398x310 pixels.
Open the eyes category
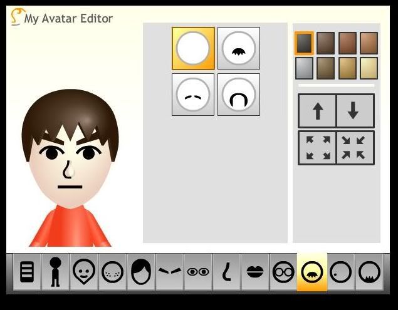[198, 272]
